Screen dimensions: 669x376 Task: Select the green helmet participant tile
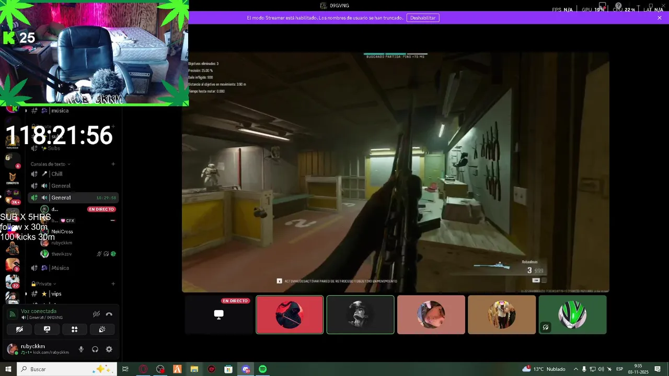(572, 315)
